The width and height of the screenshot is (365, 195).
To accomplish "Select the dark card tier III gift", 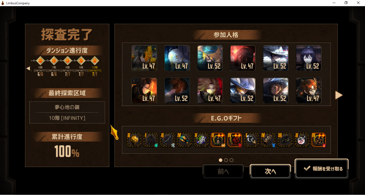I will [x=285, y=140].
